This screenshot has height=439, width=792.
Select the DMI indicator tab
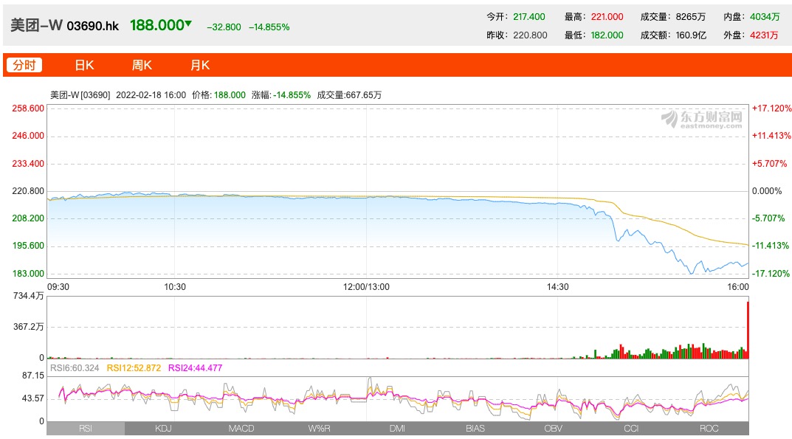[398, 429]
